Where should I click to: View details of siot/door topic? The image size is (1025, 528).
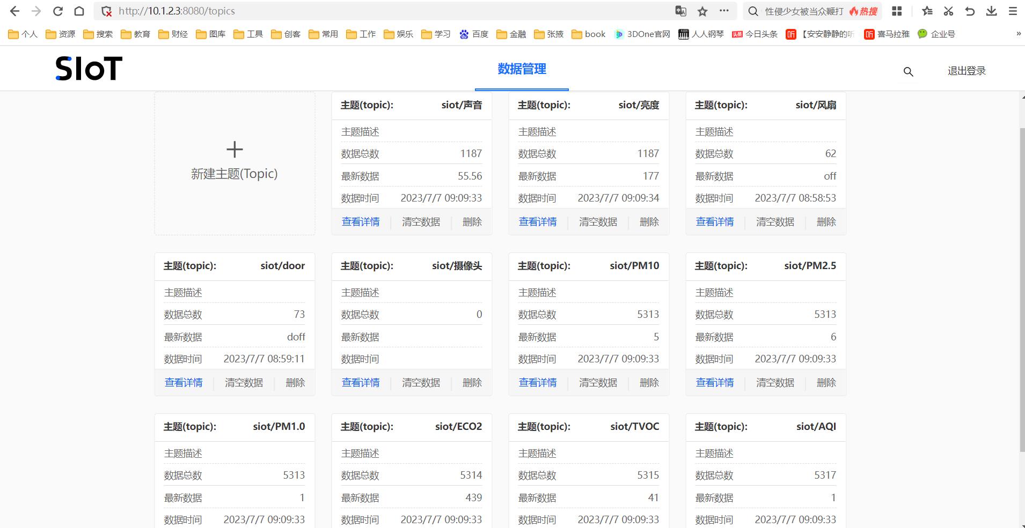[184, 383]
